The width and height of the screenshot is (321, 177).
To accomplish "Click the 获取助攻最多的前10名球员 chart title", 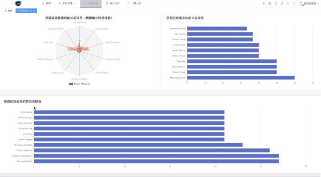I will 22,102.
